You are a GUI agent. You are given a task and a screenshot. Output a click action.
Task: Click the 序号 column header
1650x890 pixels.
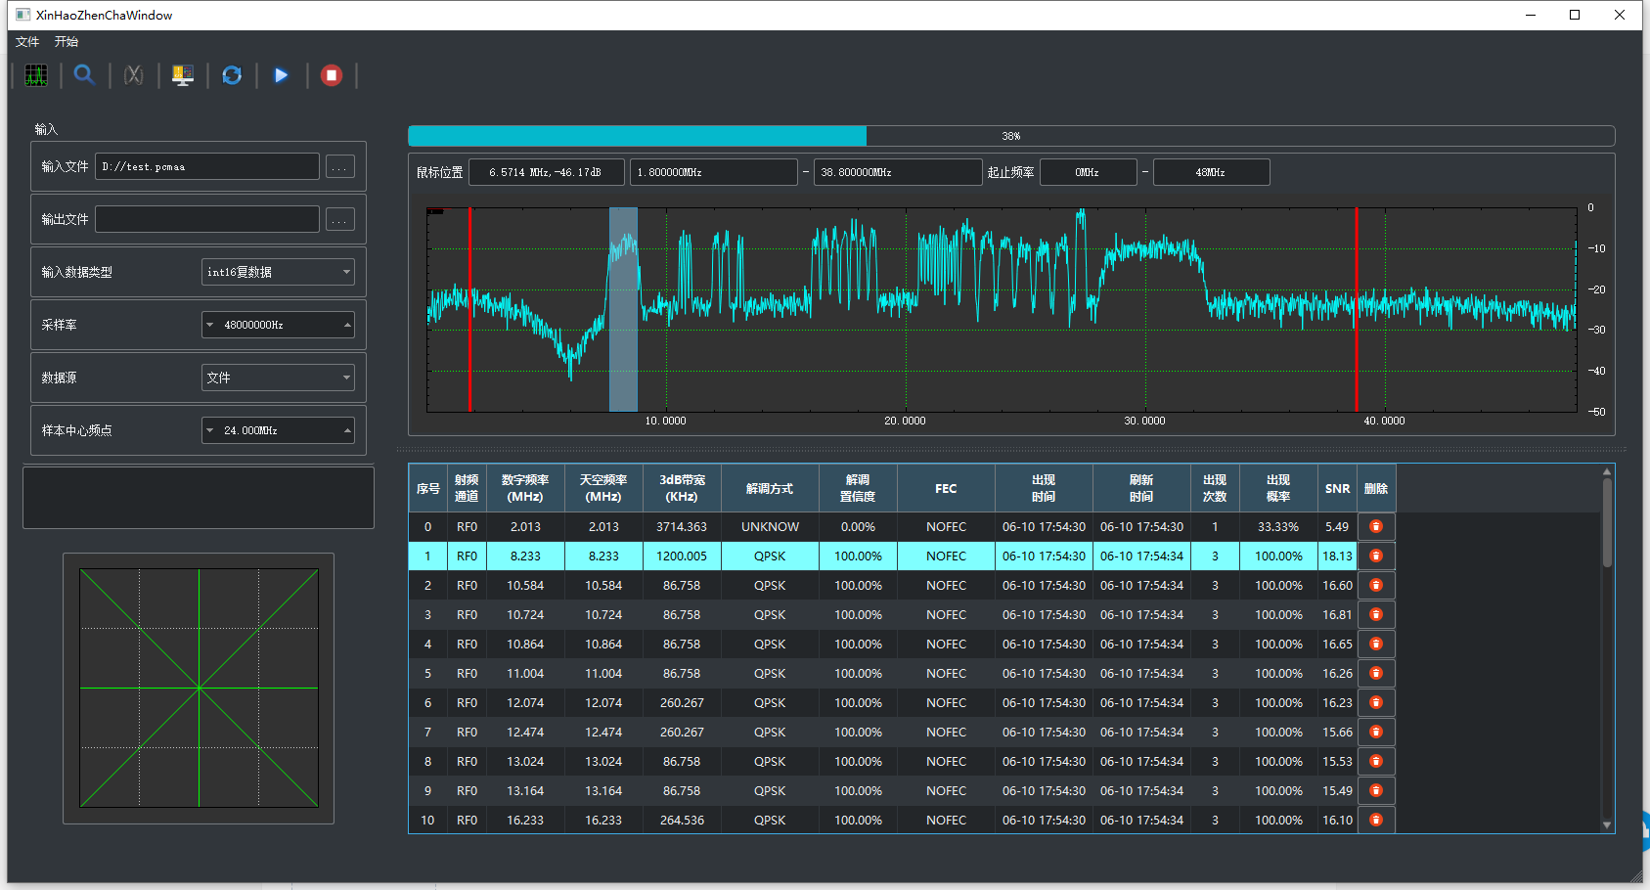(427, 488)
